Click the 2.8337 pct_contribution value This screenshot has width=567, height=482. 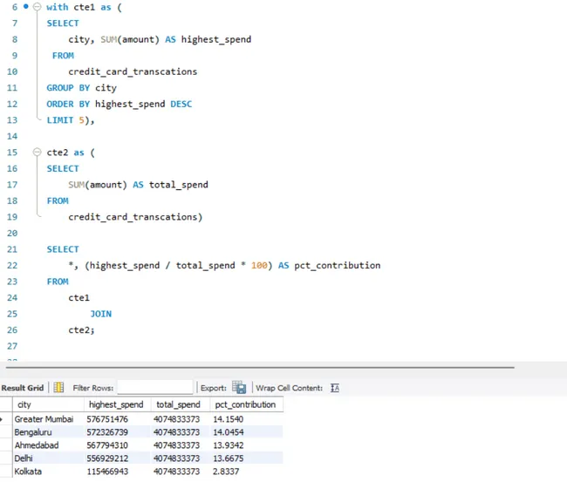pos(226,472)
